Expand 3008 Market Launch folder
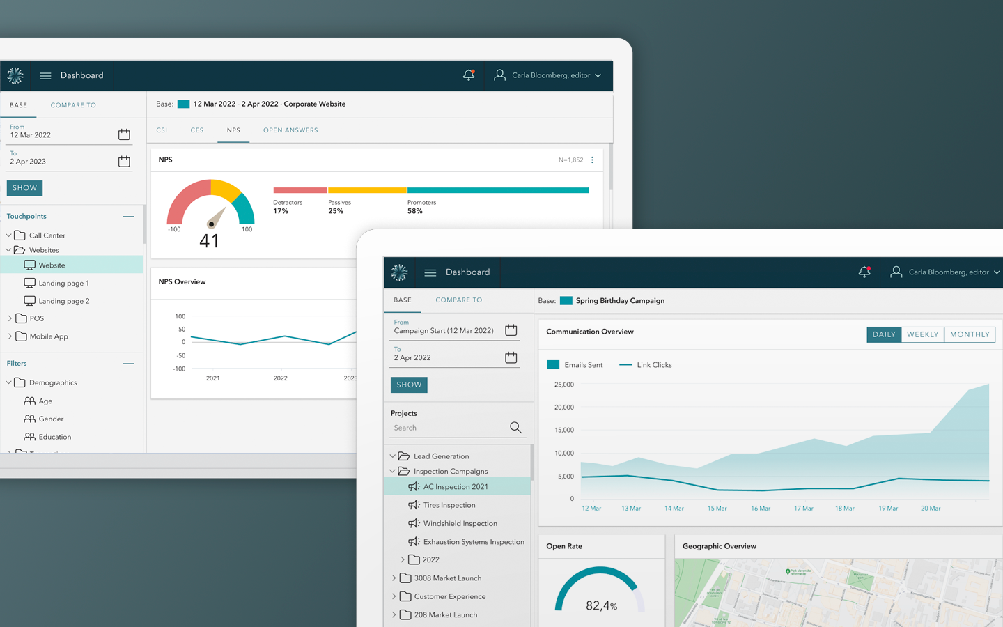The height and width of the screenshot is (627, 1003). coord(394,578)
